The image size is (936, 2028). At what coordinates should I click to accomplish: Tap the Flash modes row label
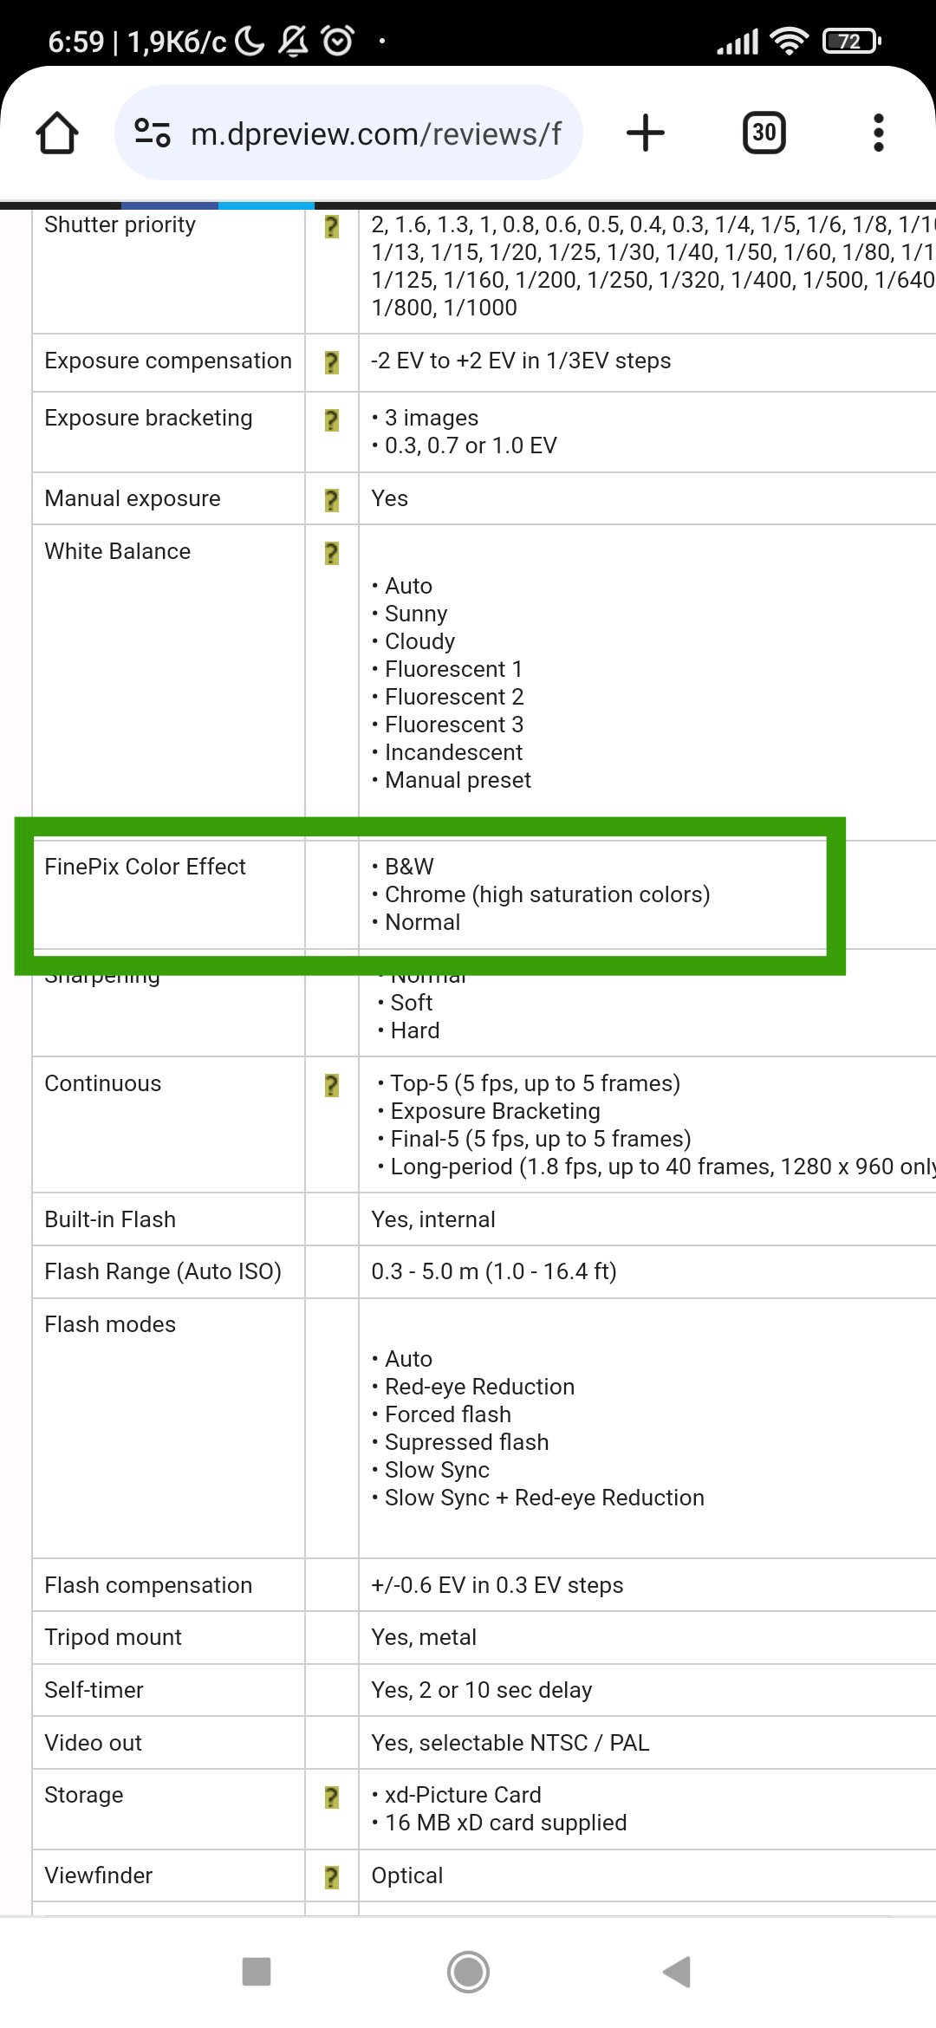110,1324
